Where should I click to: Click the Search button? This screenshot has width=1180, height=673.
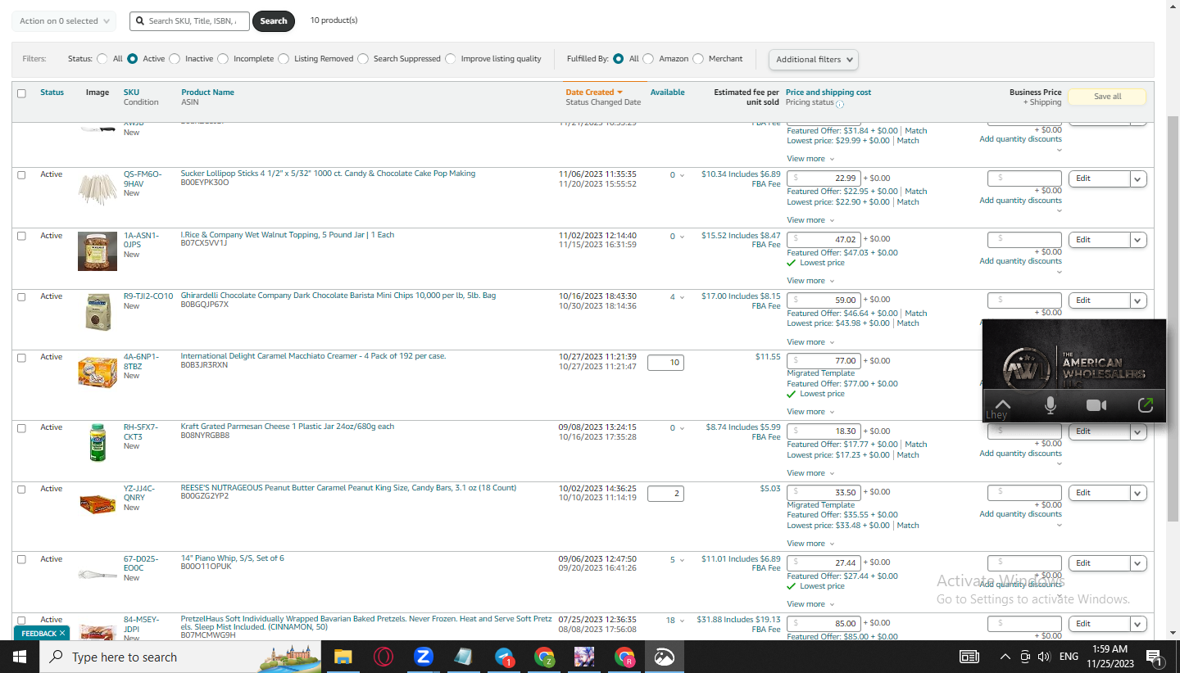point(274,21)
